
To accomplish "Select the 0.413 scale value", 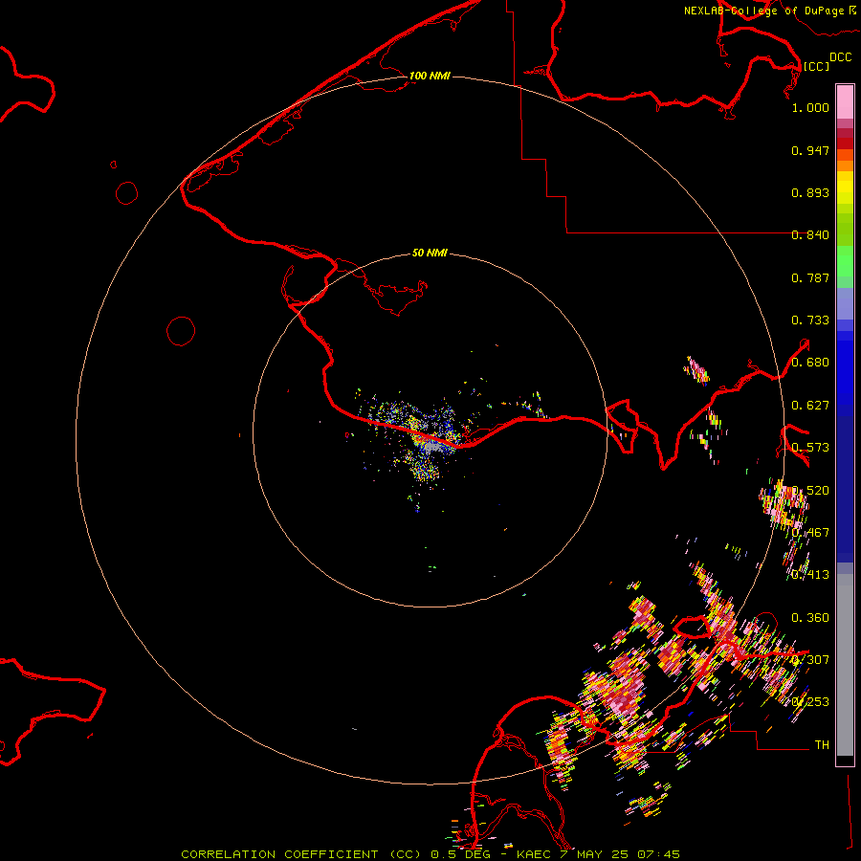I will click(810, 575).
